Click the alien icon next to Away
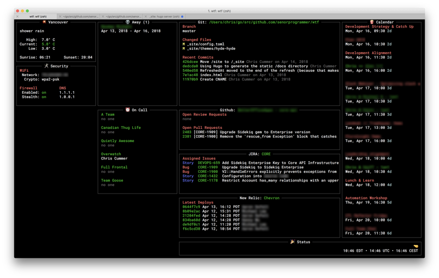This screenshot has height=278, width=439. click(127, 22)
